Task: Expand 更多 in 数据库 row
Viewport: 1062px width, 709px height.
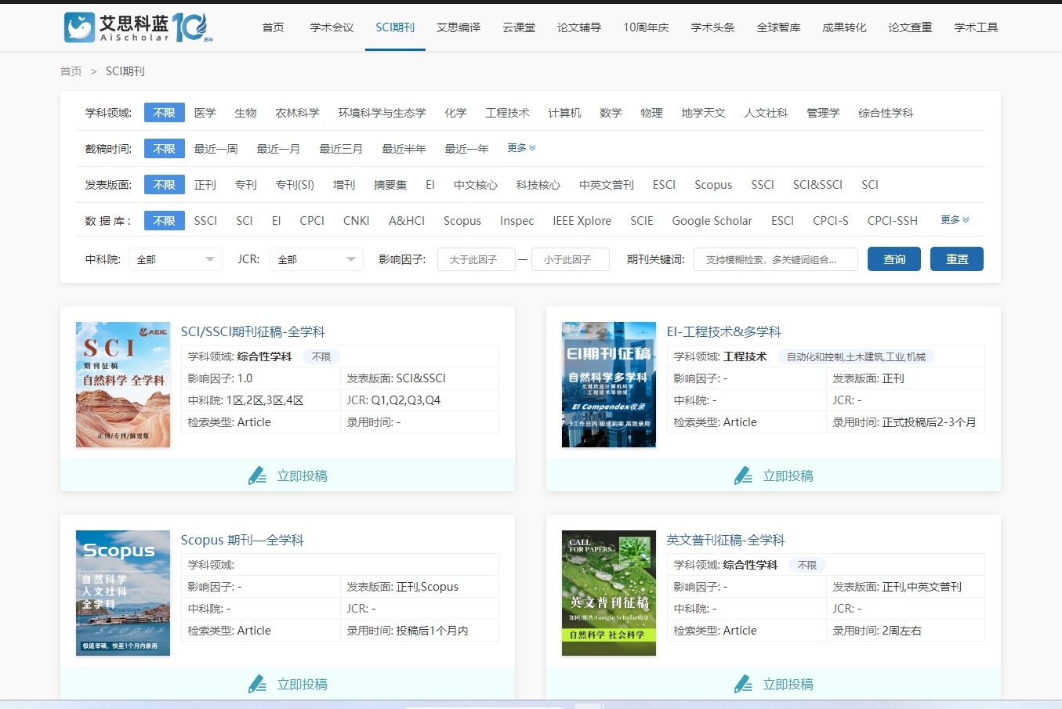Action: tap(955, 220)
